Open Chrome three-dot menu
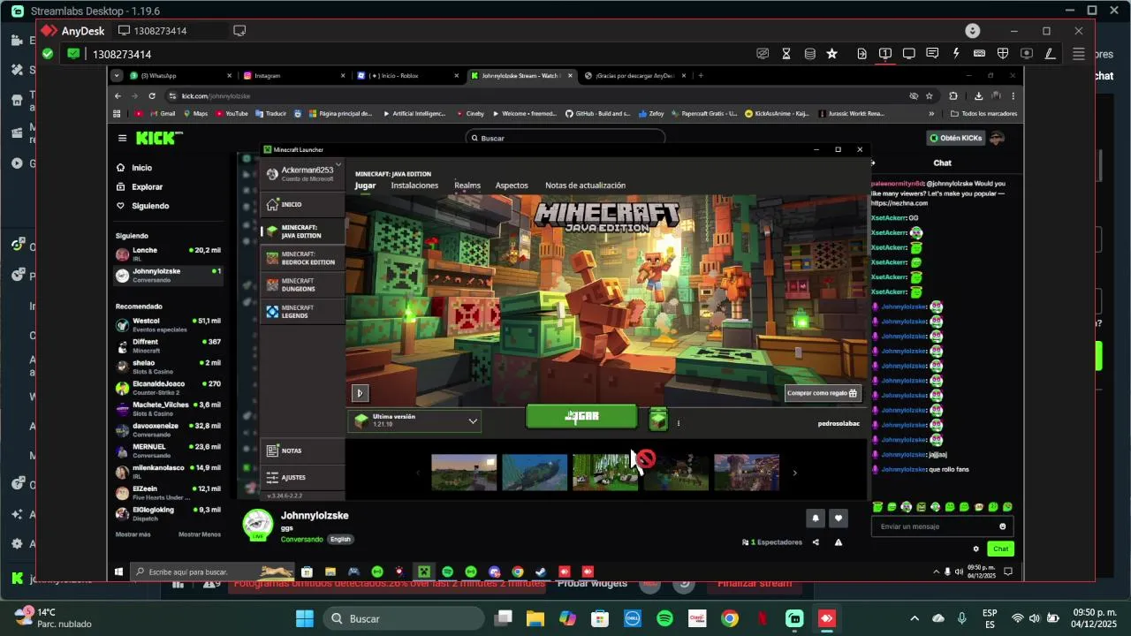This screenshot has height=636, width=1131. 1013,95
